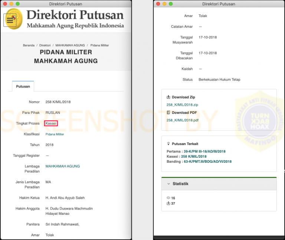The image size is (285, 240).
Task: Click Tanggal Dibacakan date 17-10-2018
Action: click(208, 53)
